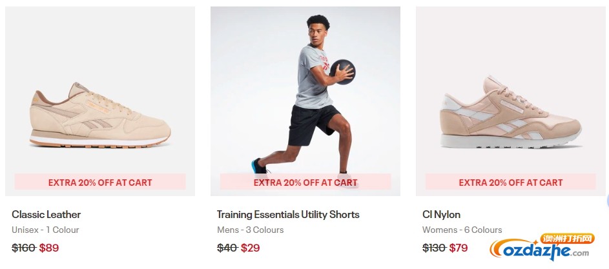Open the Cl Nylon sneaker image
The image size is (609, 269).
coord(511,101)
